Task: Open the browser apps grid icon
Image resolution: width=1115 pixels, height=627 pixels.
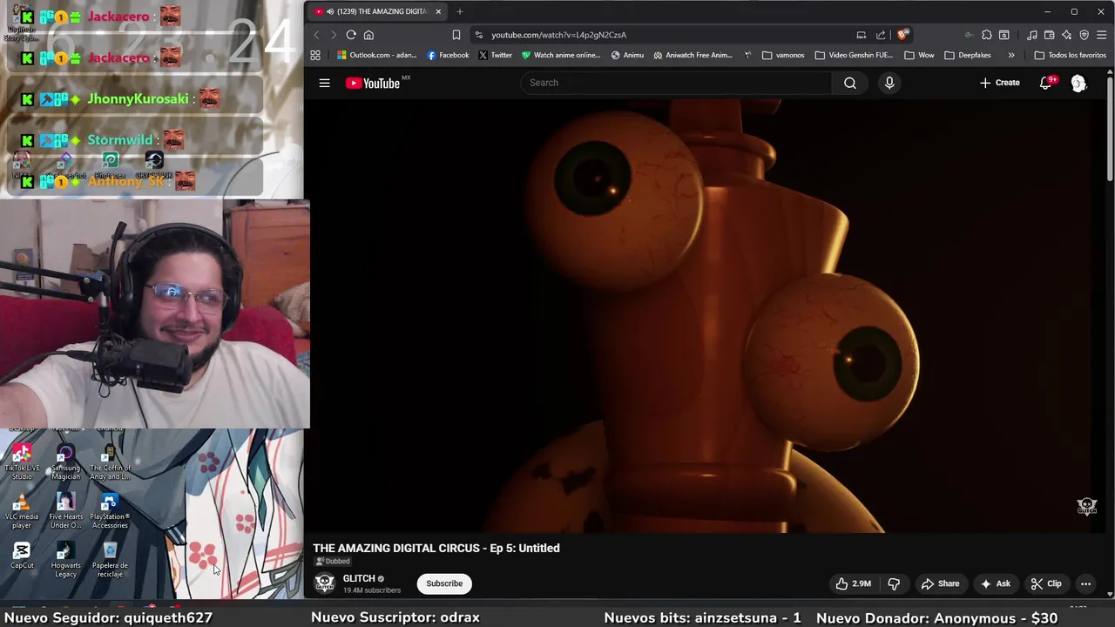Action: pyautogui.click(x=315, y=55)
